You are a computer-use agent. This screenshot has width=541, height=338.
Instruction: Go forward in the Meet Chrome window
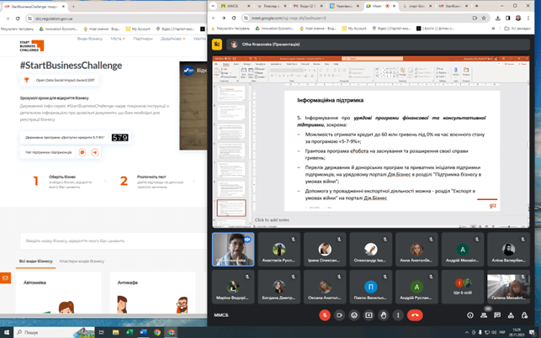coord(224,18)
